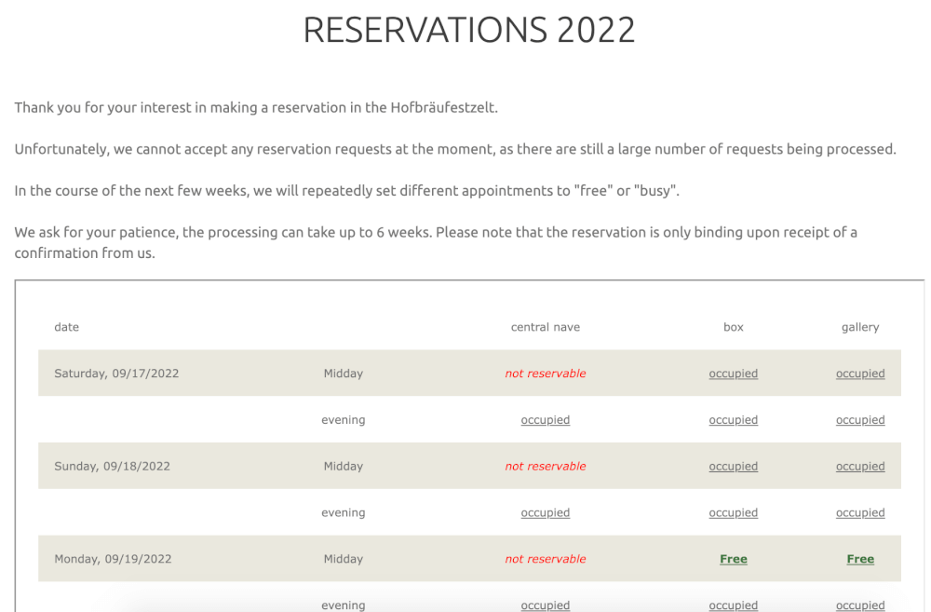Click occupied gallery link for Monday evening
This screenshot has height=612, width=931.
tap(860, 605)
